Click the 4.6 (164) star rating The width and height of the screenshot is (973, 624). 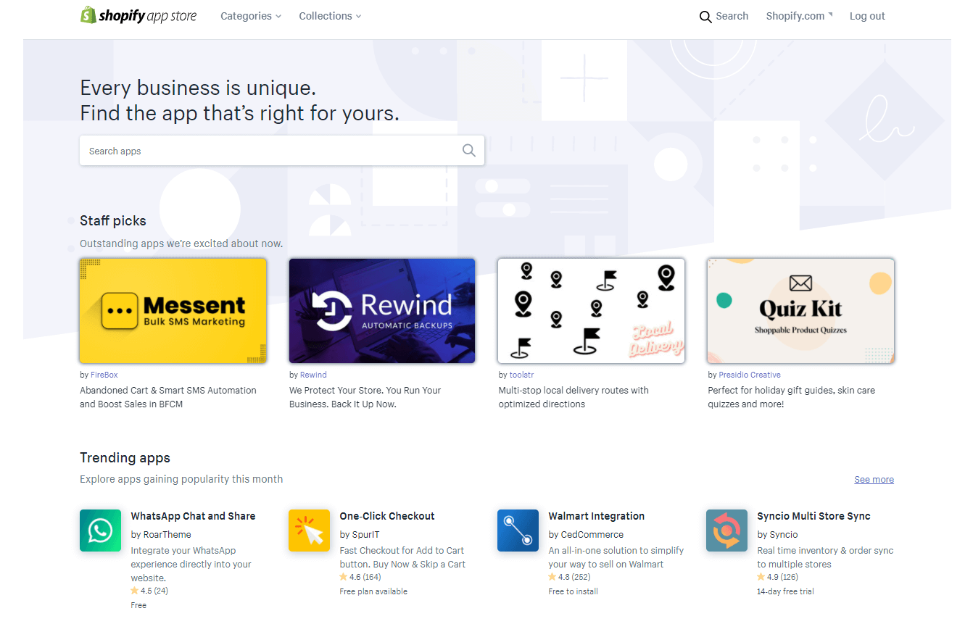click(x=360, y=577)
